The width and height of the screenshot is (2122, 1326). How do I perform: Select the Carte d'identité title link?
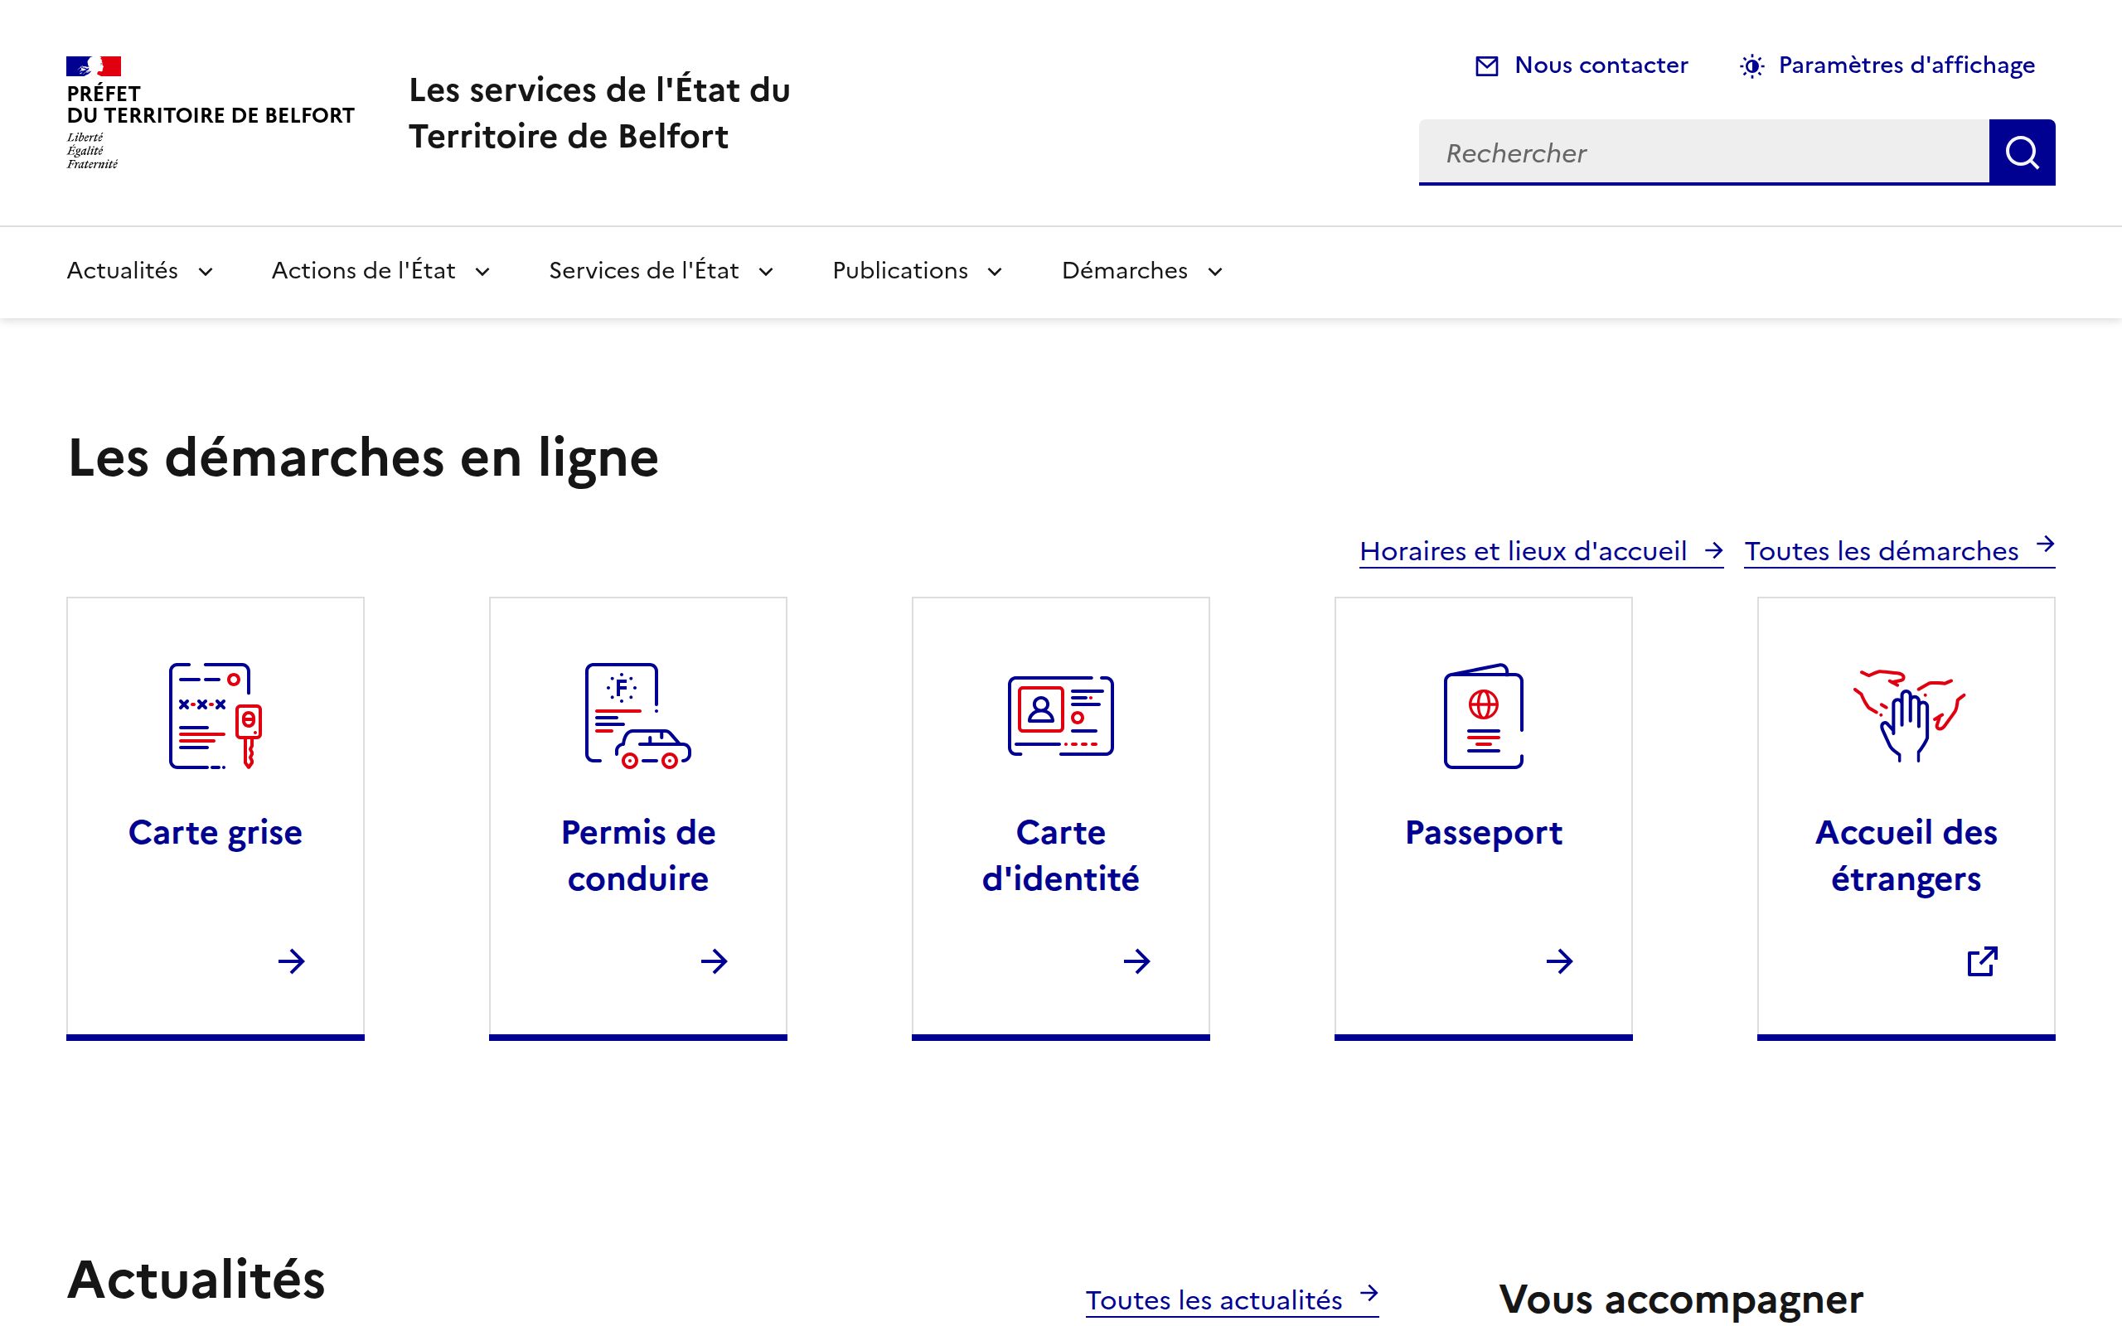click(x=1061, y=855)
